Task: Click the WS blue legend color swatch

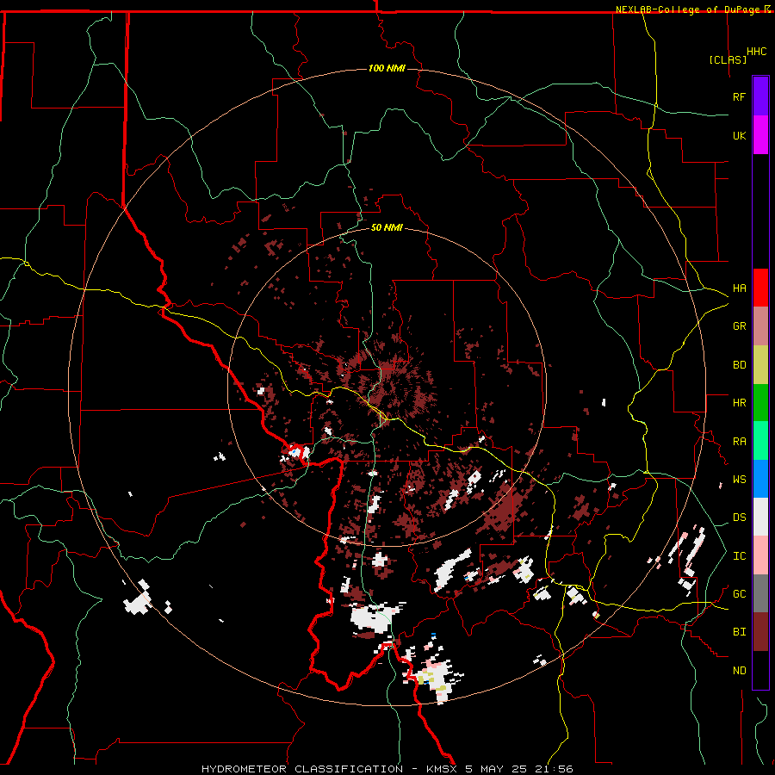Action: point(760,479)
